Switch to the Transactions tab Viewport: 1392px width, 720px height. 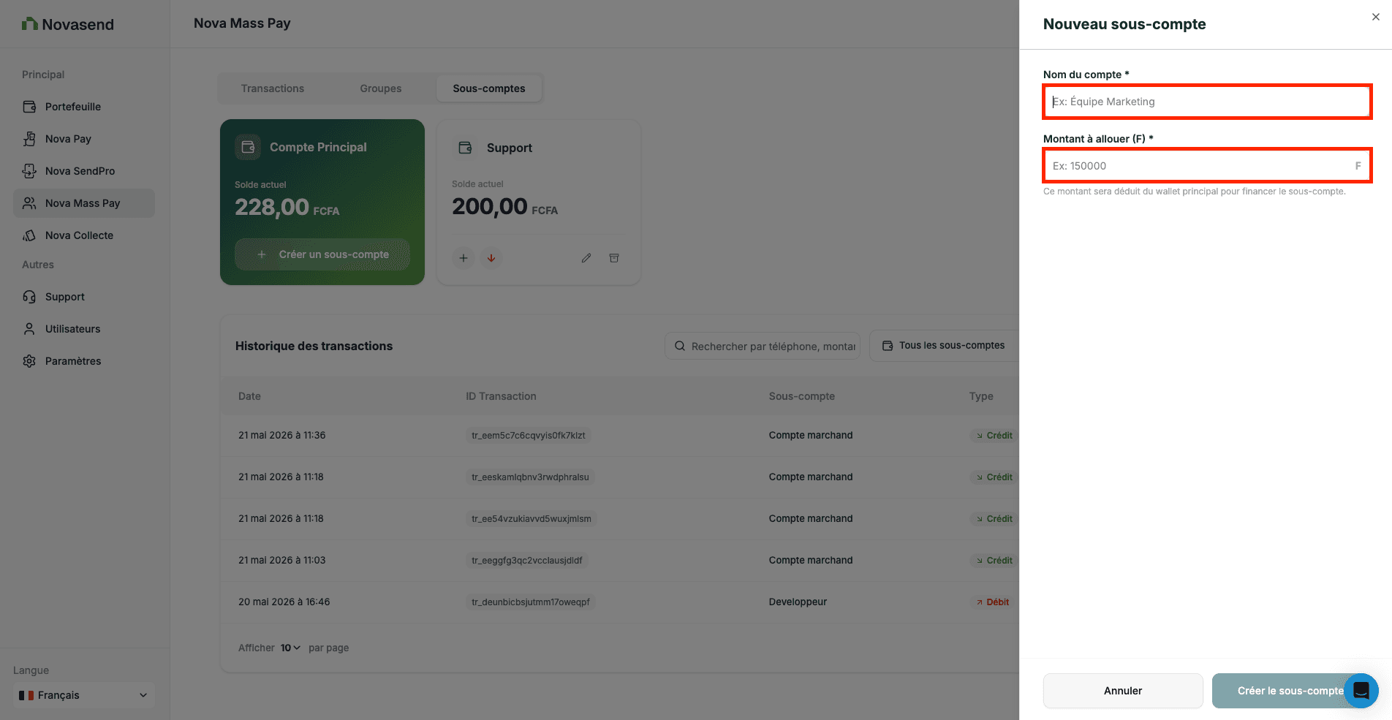tap(273, 88)
